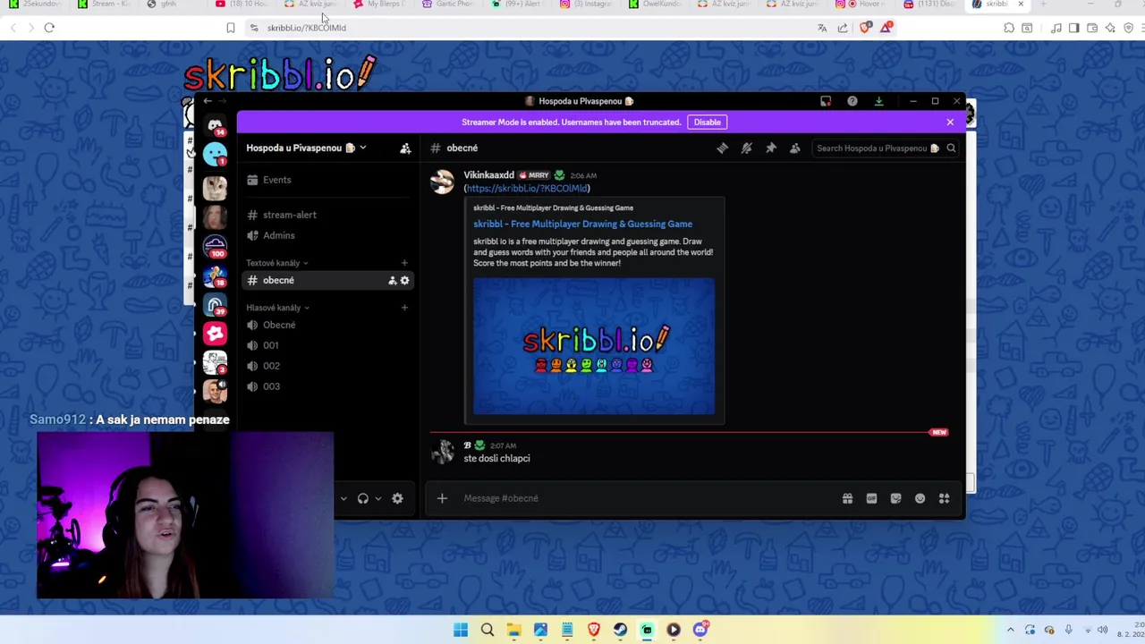Click Discord download updates icon
The width and height of the screenshot is (1145, 644).
coord(878,101)
